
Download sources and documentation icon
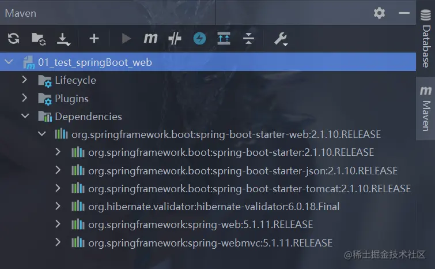click(x=63, y=39)
